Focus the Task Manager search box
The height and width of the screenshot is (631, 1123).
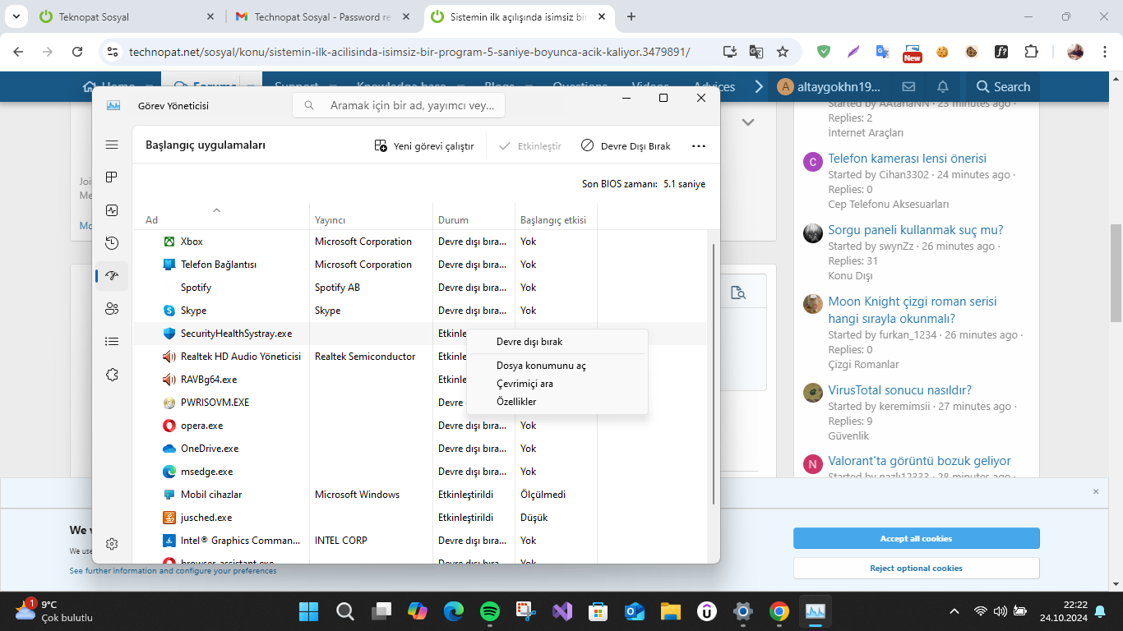(x=399, y=105)
